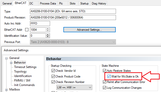Viewport: 161px width, 92px height.
Task: Open the LW ==, HW >= dropdown
Action: coord(74,87)
